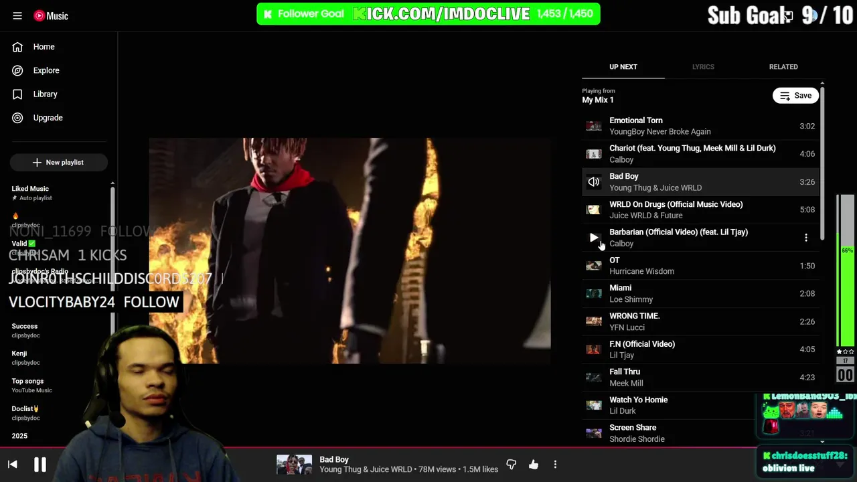This screenshot has width=857, height=482.
Task: Click speaker icon on Bad Boy row
Action: [594, 181]
